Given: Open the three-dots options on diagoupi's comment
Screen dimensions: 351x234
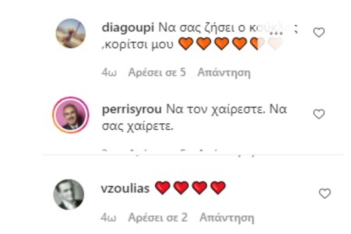Looking at the screenshot, I should pos(276,34).
